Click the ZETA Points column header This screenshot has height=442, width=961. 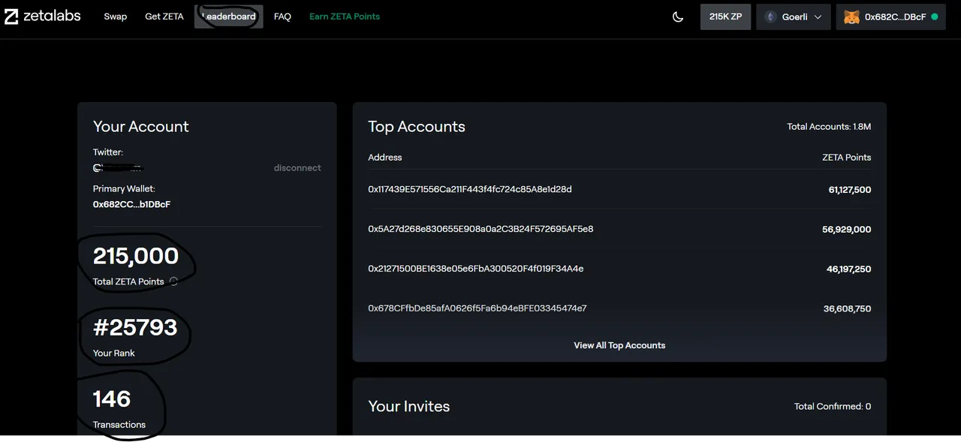[847, 158]
